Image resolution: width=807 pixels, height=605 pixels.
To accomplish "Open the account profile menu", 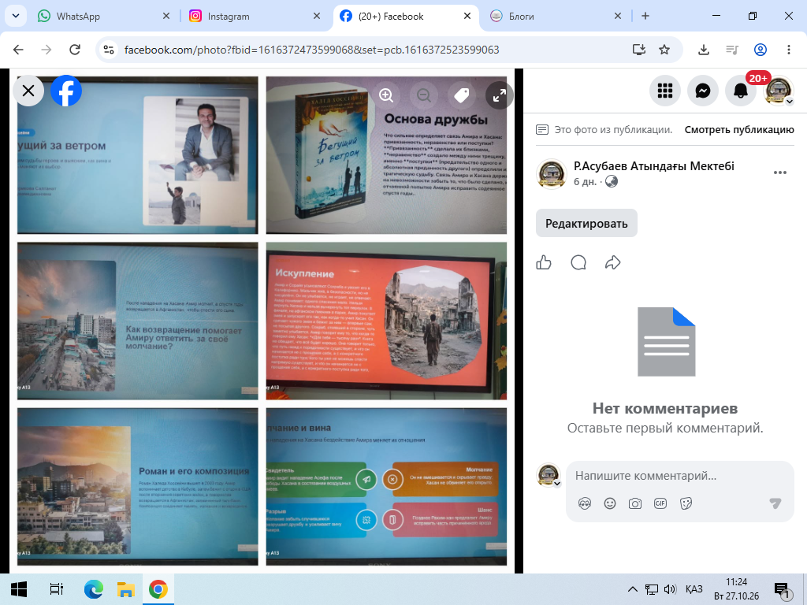I will click(x=779, y=91).
